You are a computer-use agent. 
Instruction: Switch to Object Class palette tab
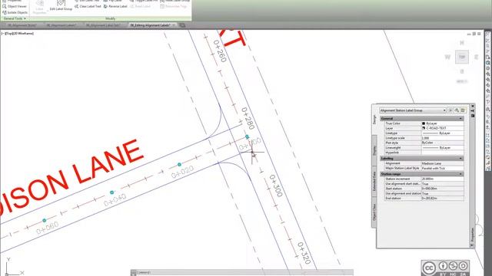pos(374,212)
